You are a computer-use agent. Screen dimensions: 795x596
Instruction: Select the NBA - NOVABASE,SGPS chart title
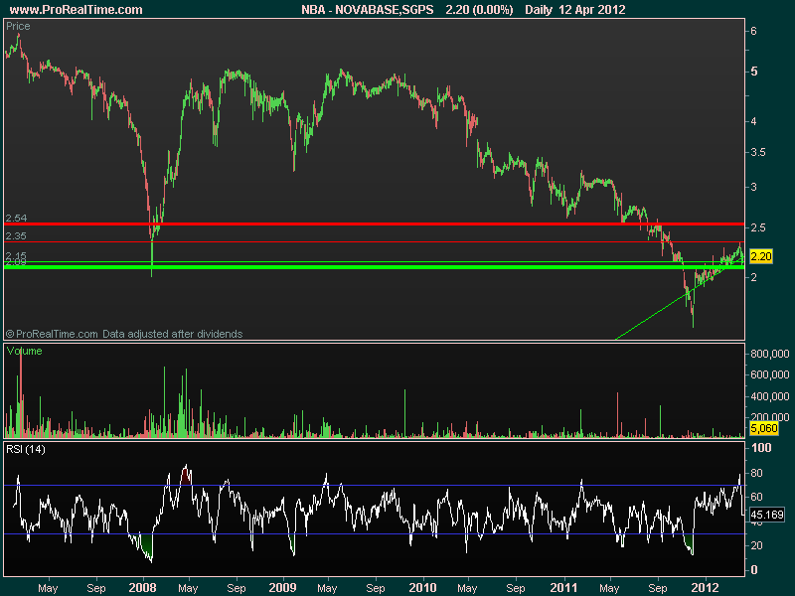point(368,10)
